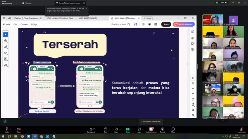The width and height of the screenshot is (248, 139).
Task: Select putri nathasya's video tile
Action: point(233,32)
